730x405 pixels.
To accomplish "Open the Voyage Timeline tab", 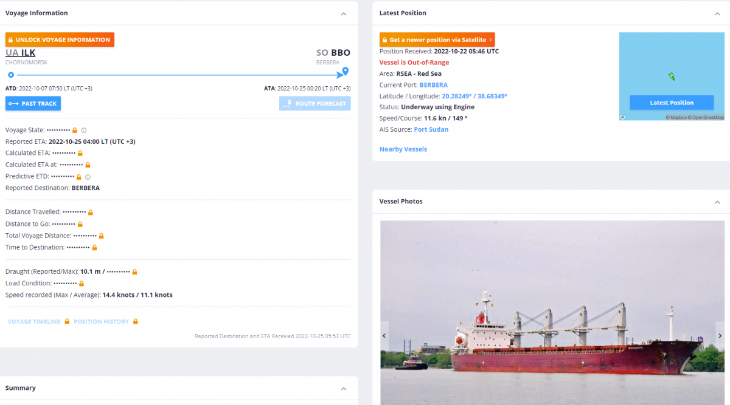I will tap(34, 322).
